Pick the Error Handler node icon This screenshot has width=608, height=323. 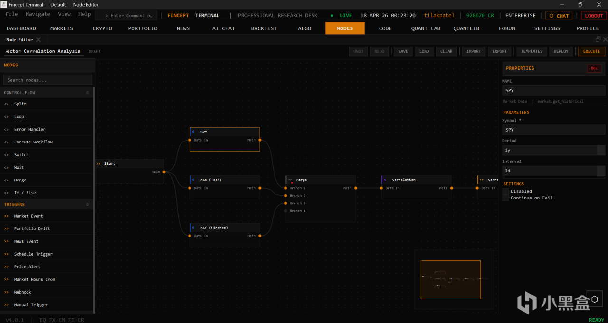(x=6, y=129)
